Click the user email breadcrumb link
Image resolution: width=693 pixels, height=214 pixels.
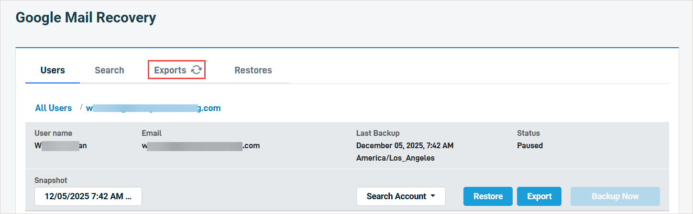coord(153,108)
